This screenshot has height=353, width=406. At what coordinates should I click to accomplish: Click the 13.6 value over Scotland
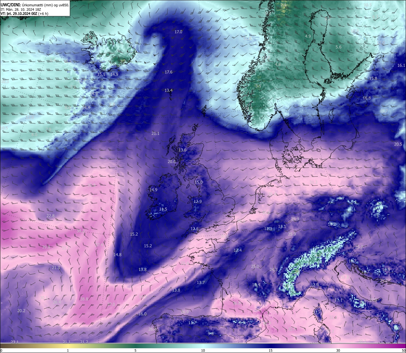click(182, 150)
